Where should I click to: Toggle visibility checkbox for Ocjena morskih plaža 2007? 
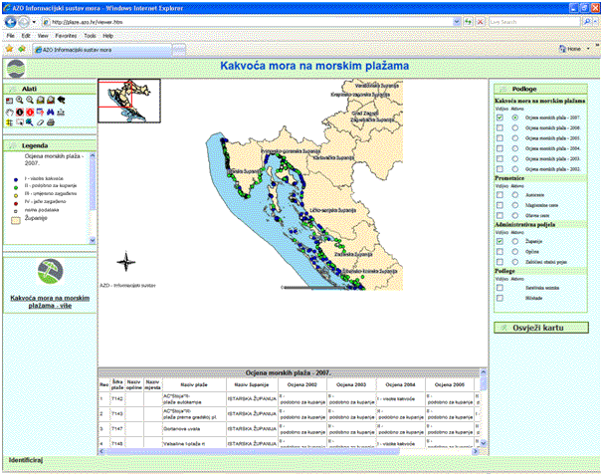coord(500,118)
